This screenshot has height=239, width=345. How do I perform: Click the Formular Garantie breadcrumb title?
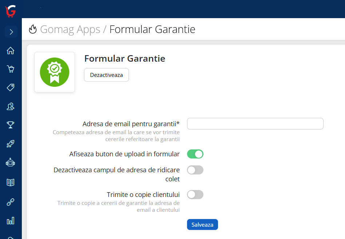tap(152, 29)
